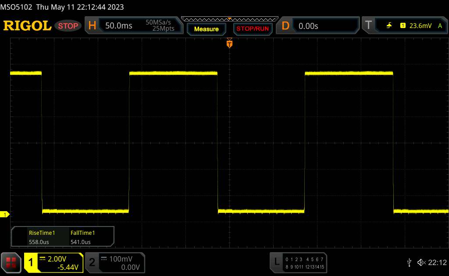The width and height of the screenshot is (449, 276).
Task: Click the MSO5102 model and date header
Action: pyautogui.click(x=62, y=7)
